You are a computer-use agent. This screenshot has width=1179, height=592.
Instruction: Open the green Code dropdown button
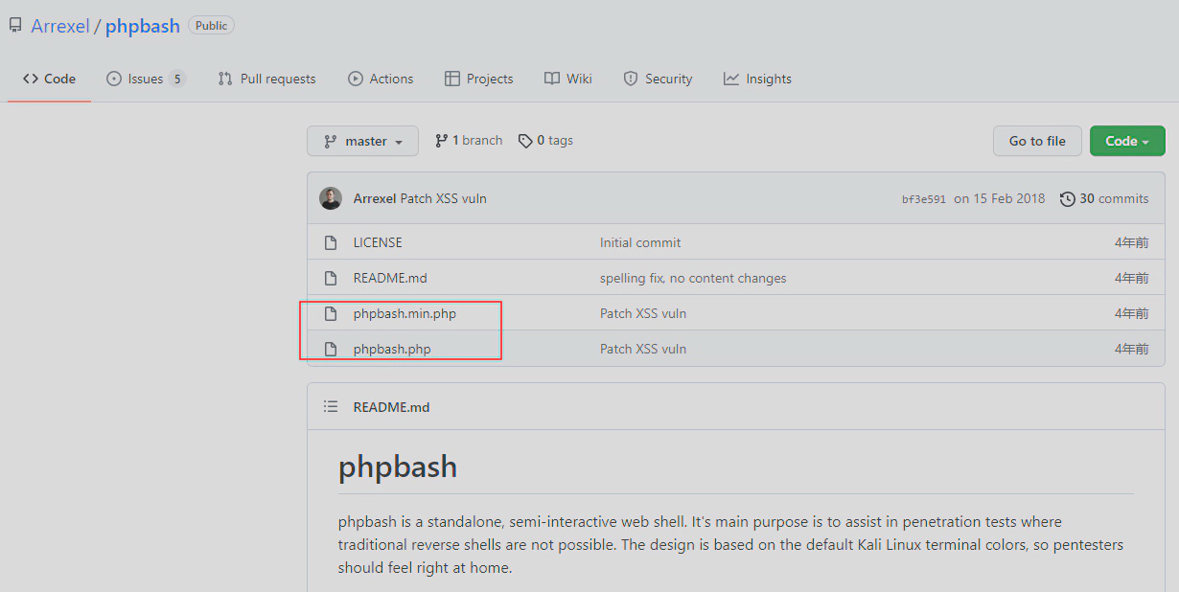click(1126, 141)
